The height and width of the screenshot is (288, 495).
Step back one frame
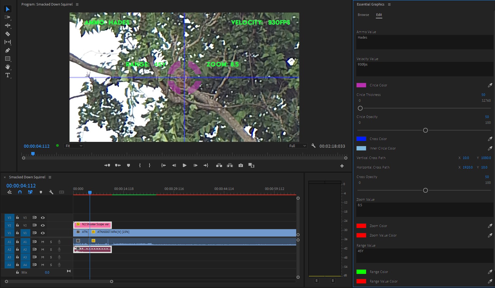click(x=174, y=165)
